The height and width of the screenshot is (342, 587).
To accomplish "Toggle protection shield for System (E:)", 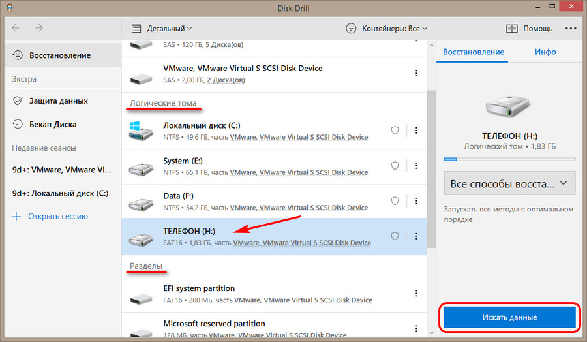I will pos(395,166).
